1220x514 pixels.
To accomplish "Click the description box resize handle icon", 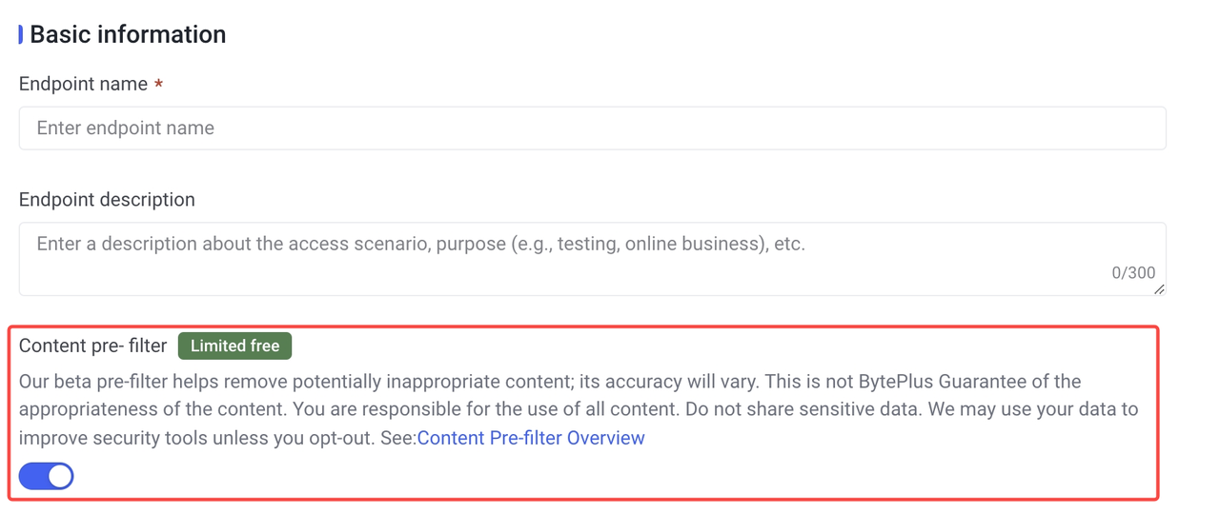I will 1159,288.
